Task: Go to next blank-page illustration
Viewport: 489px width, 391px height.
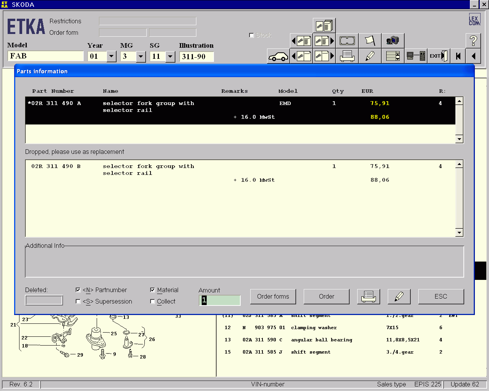Action: pos(324,56)
